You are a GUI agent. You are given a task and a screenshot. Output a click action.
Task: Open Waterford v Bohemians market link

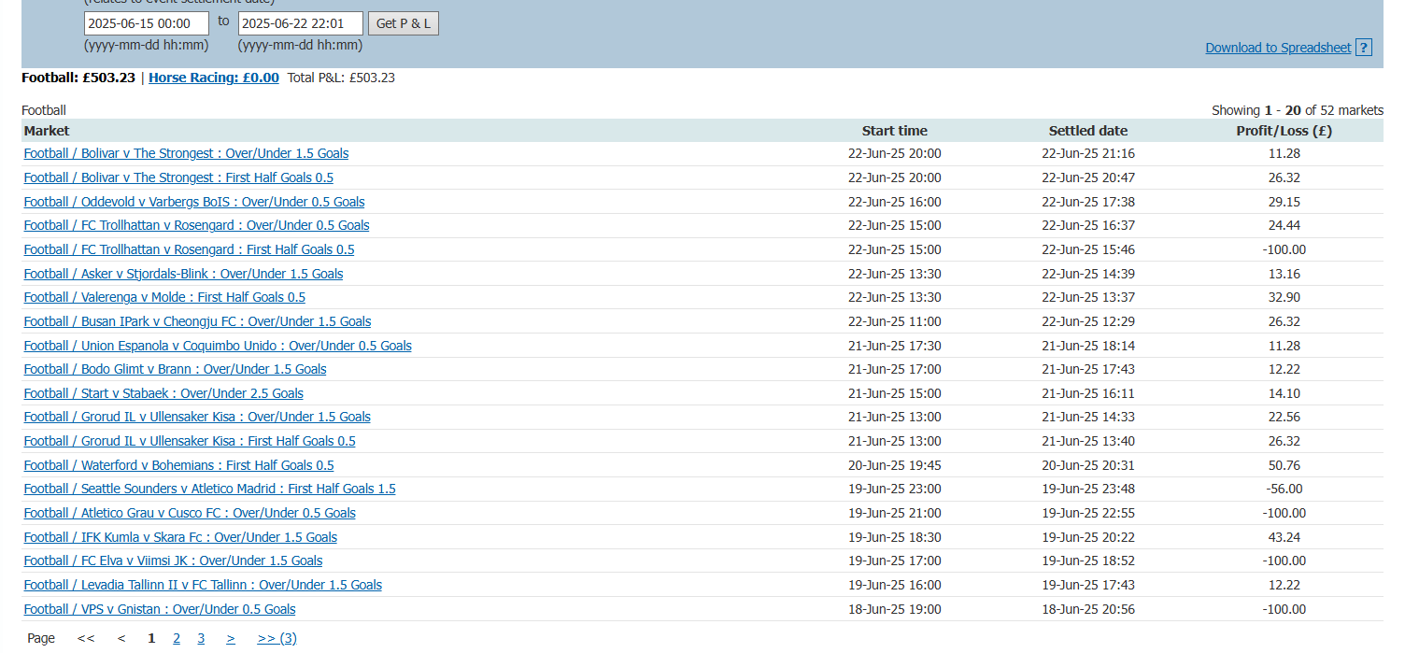point(178,465)
